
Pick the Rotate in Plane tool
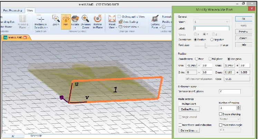[98, 21]
